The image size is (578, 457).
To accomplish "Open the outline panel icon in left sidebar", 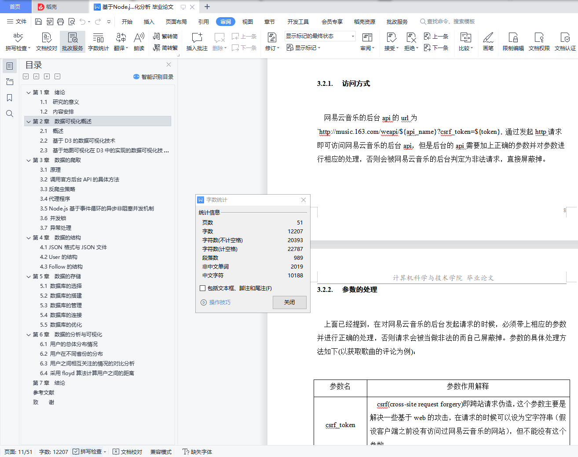I will point(9,66).
